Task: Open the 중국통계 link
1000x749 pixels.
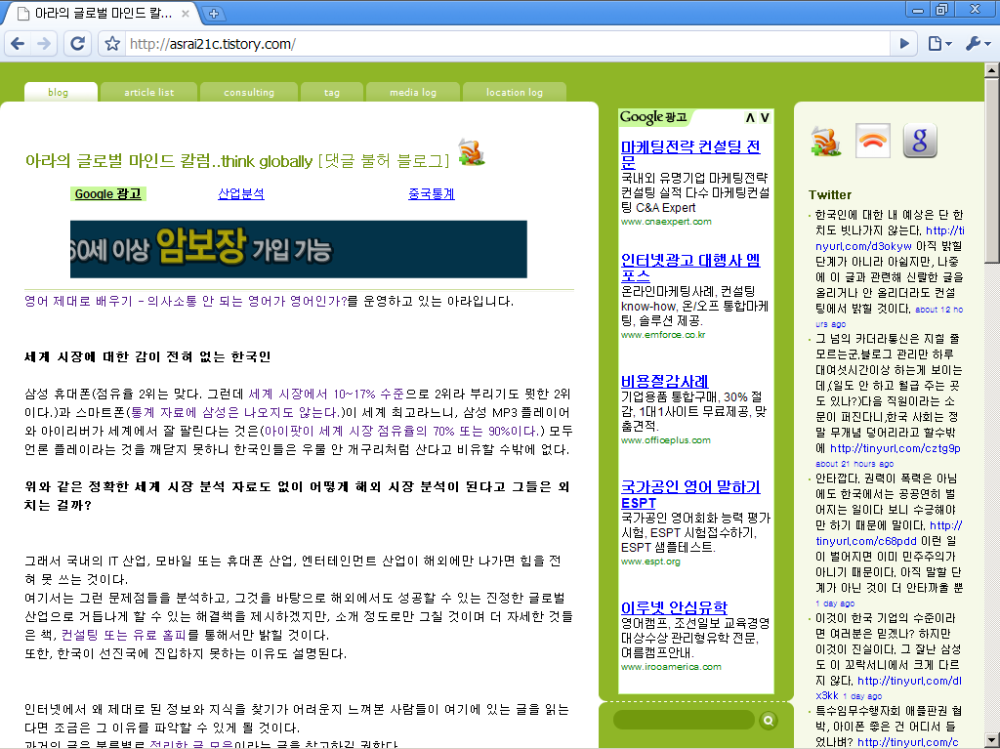Action: coord(431,194)
